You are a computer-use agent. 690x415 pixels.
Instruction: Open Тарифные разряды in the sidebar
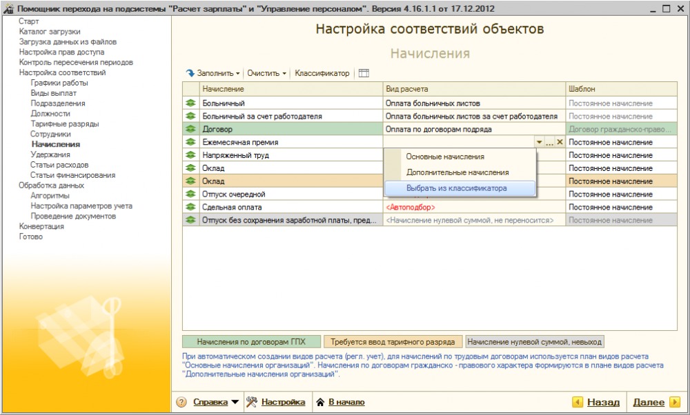65,124
